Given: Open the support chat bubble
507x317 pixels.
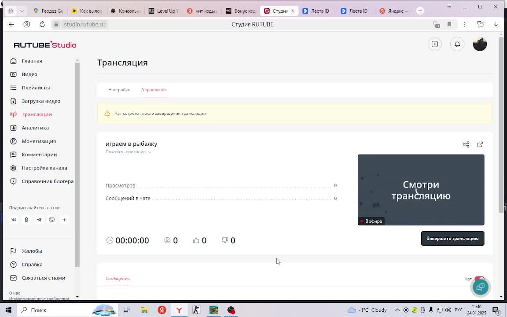Looking at the screenshot, I should pyautogui.click(x=481, y=287).
